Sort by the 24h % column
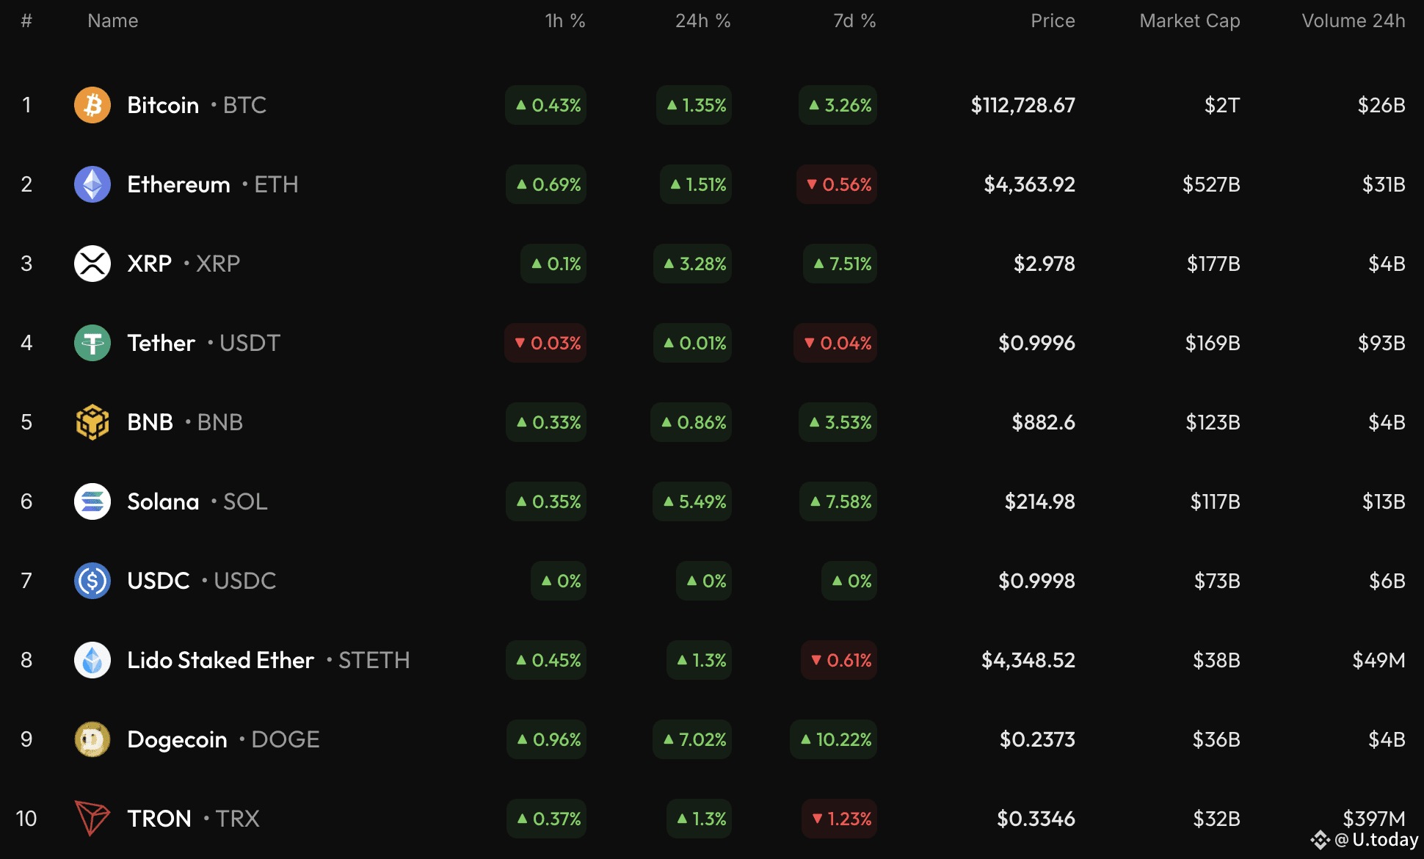The image size is (1424, 859). point(703,21)
